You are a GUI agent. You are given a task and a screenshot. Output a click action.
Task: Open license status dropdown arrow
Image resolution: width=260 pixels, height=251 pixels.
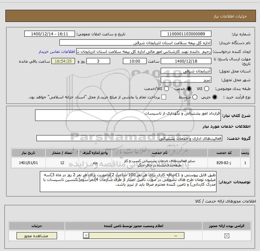[x=86, y=236]
